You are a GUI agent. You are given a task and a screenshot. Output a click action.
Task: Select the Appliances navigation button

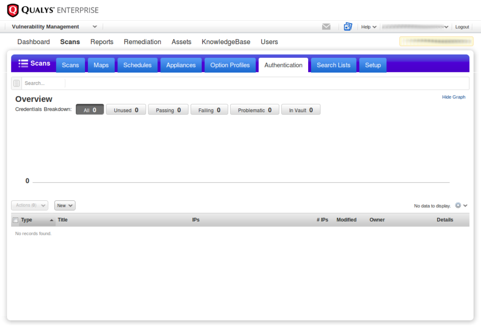click(181, 65)
